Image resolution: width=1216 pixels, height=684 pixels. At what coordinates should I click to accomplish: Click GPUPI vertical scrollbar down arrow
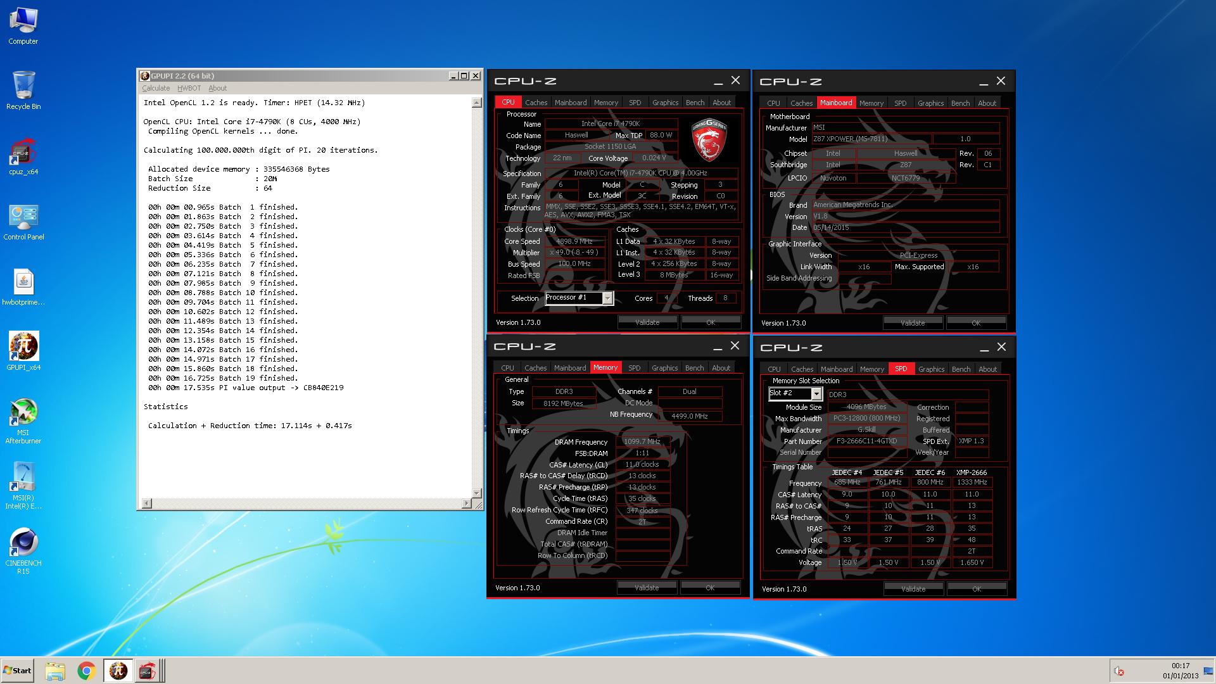click(477, 493)
